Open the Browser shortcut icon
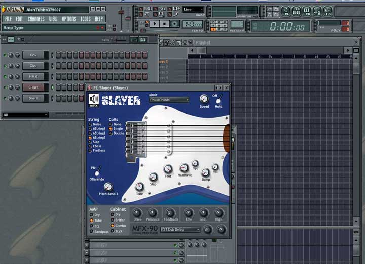 (x=317, y=11)
